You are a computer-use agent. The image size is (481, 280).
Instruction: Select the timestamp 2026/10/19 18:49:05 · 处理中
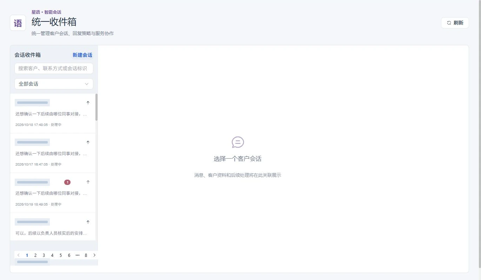click(x=38, y=204)
